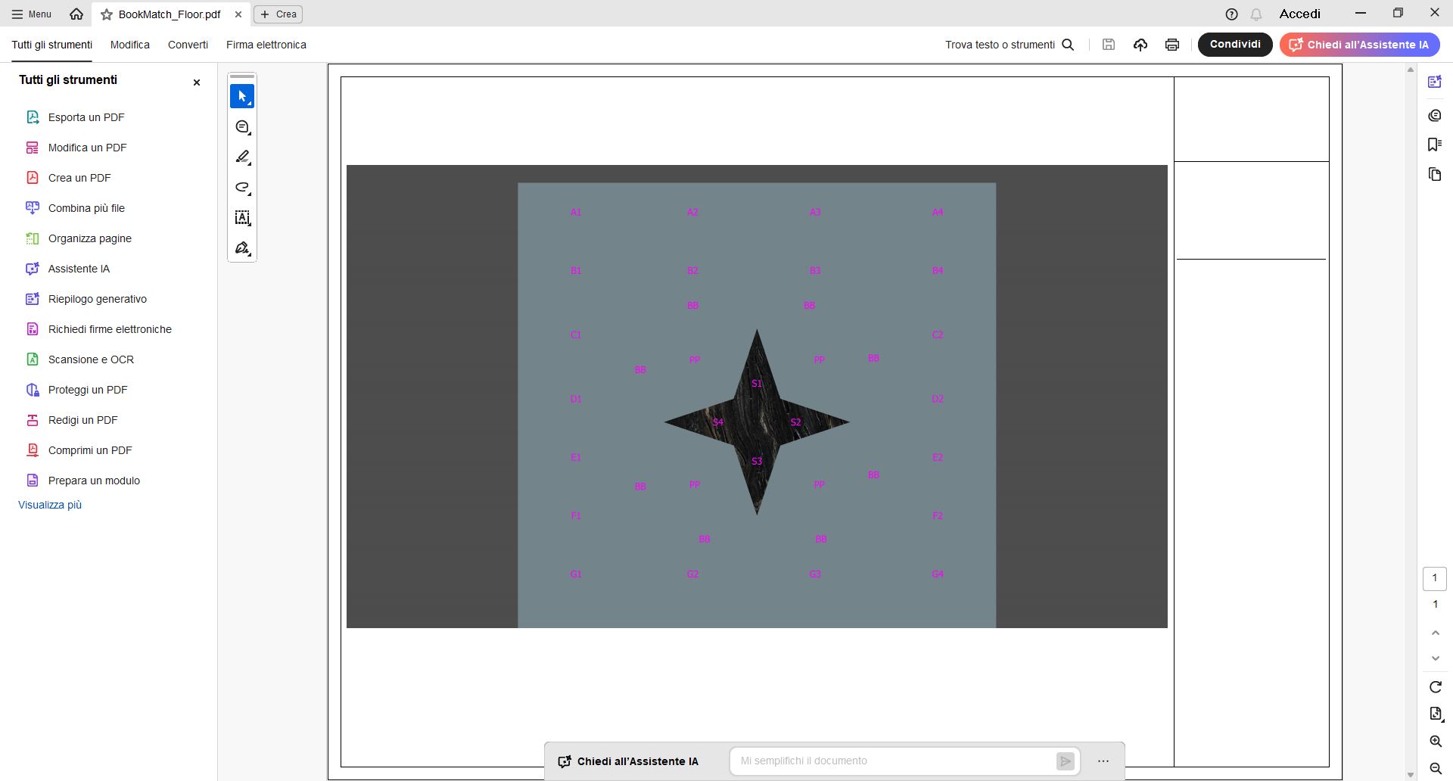Open the bookmarks panel icon on right rail

(1435, 145)
